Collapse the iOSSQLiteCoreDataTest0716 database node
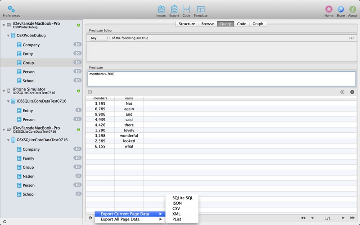The width and height of the screenshot is (360, 225). (8, 101)
